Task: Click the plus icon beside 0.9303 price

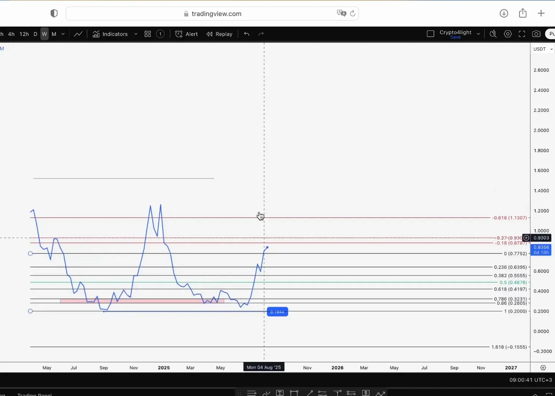Action: [x=526, y=238]
